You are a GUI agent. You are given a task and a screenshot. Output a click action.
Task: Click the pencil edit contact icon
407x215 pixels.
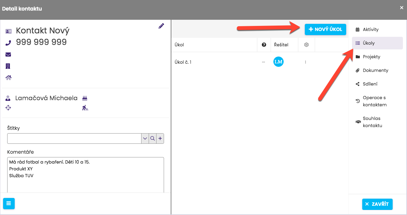tap(161, 26)
